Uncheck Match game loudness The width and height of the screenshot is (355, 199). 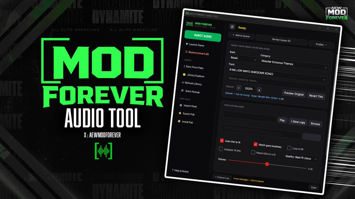click(256, 144)
